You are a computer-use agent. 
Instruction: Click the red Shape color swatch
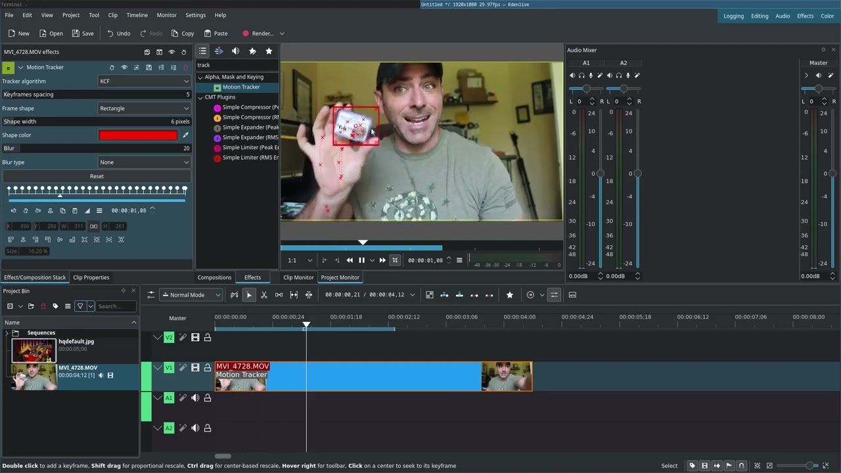point(138,135)
